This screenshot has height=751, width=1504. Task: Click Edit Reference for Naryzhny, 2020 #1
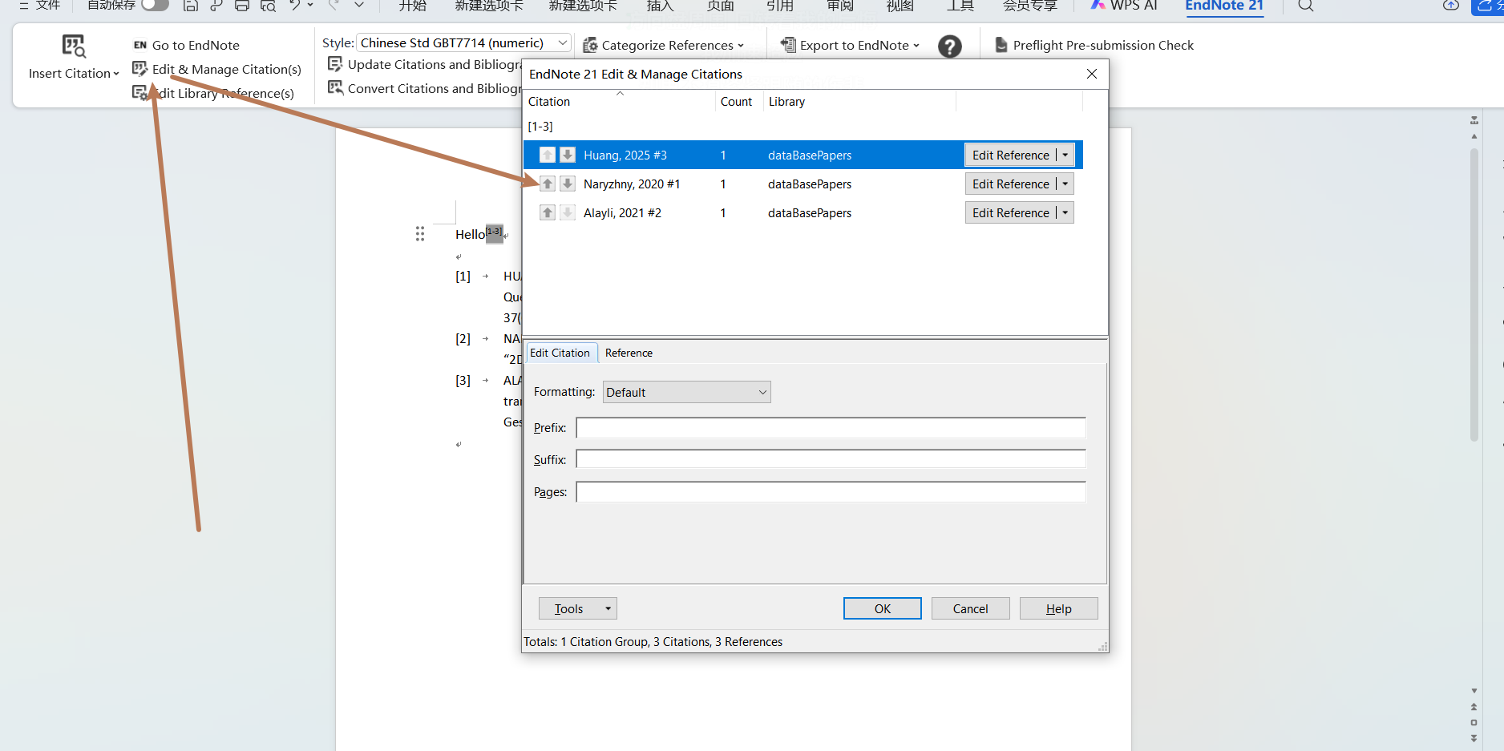pyautogui.click(x=1010, y=184)
